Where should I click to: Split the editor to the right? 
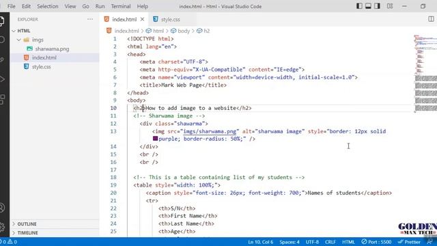click(x=431, y=19)
